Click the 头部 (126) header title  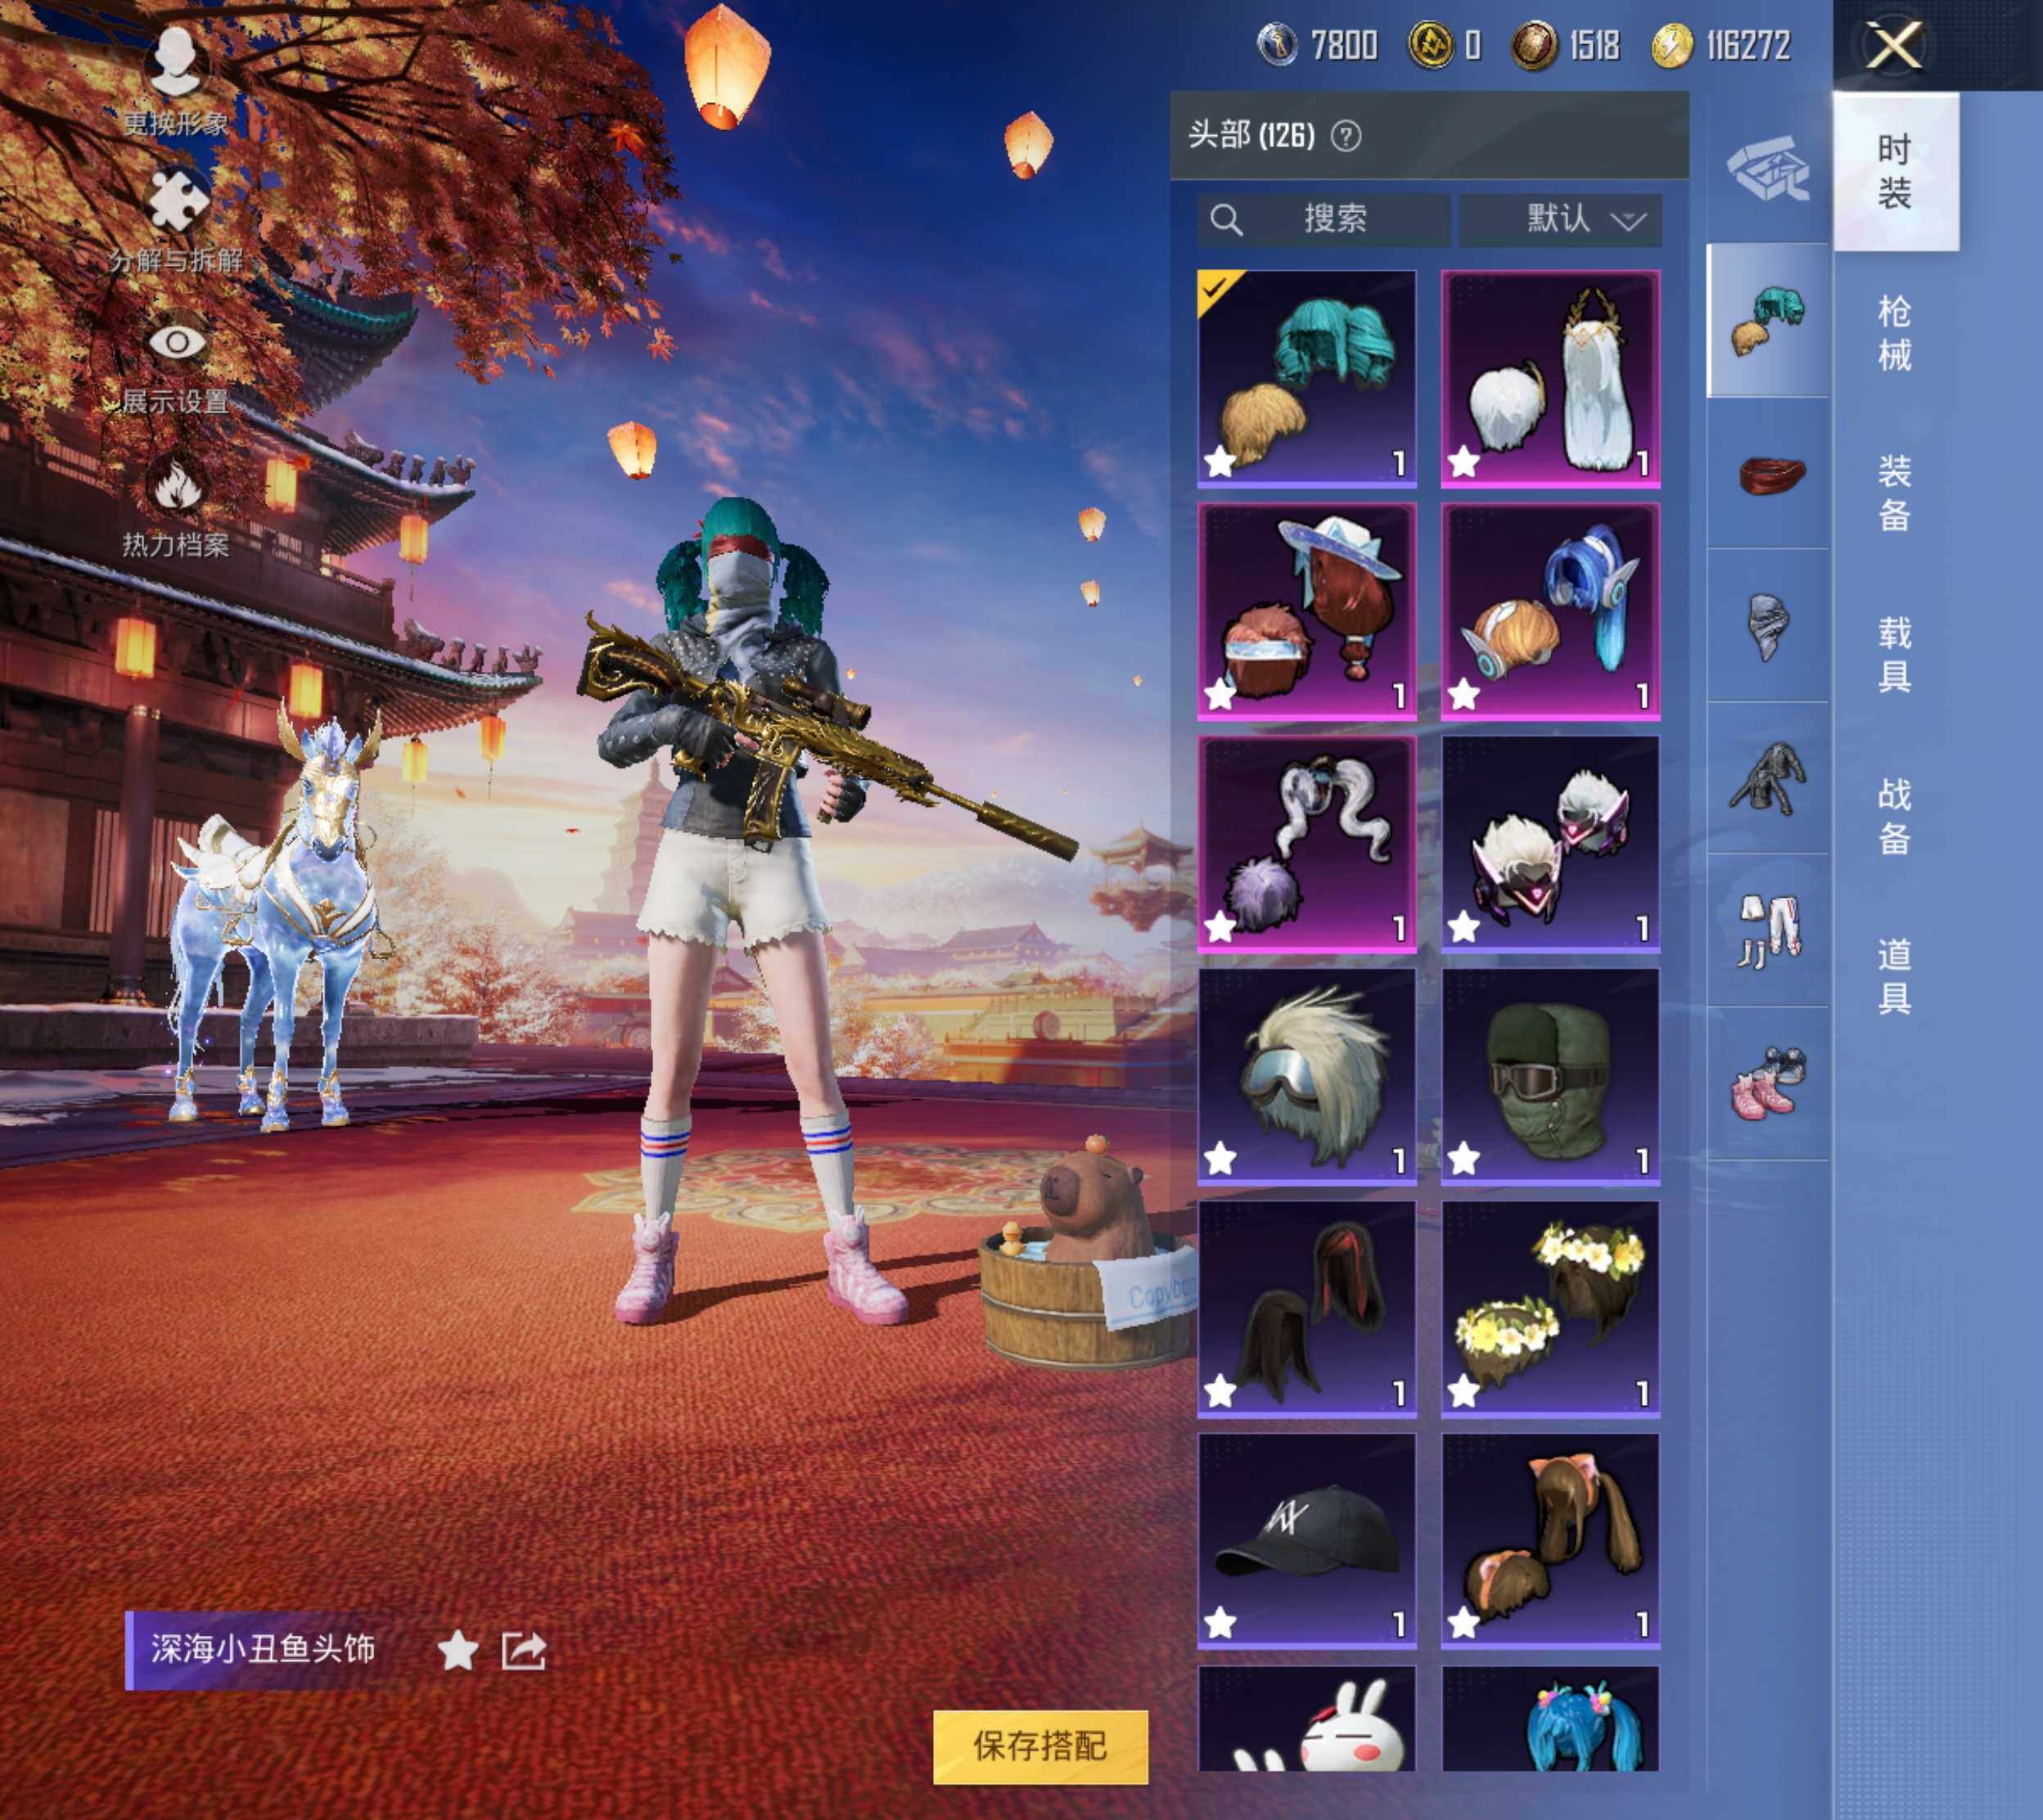(x=1251, y=135)
